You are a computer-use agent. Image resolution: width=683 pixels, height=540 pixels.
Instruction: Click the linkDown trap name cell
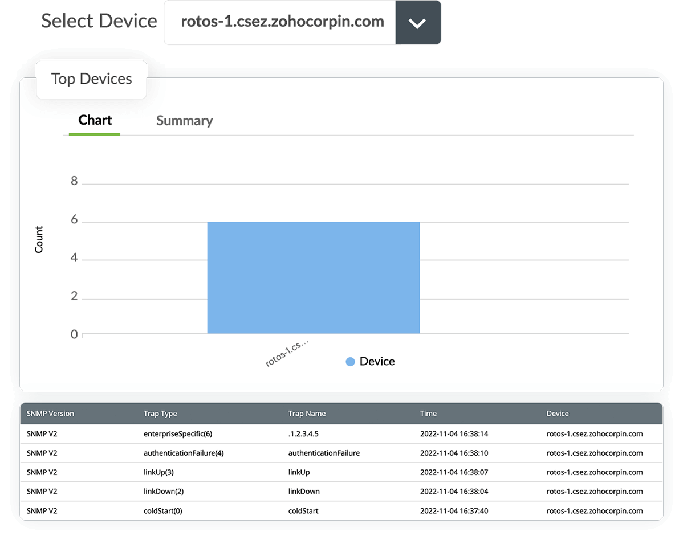(x=304, y=492)
